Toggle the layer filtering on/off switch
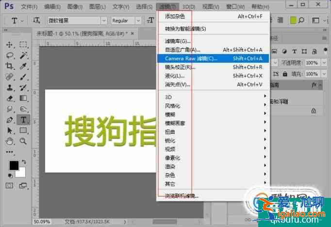Viewport: 331px width, 227px height. pos(325,50)
